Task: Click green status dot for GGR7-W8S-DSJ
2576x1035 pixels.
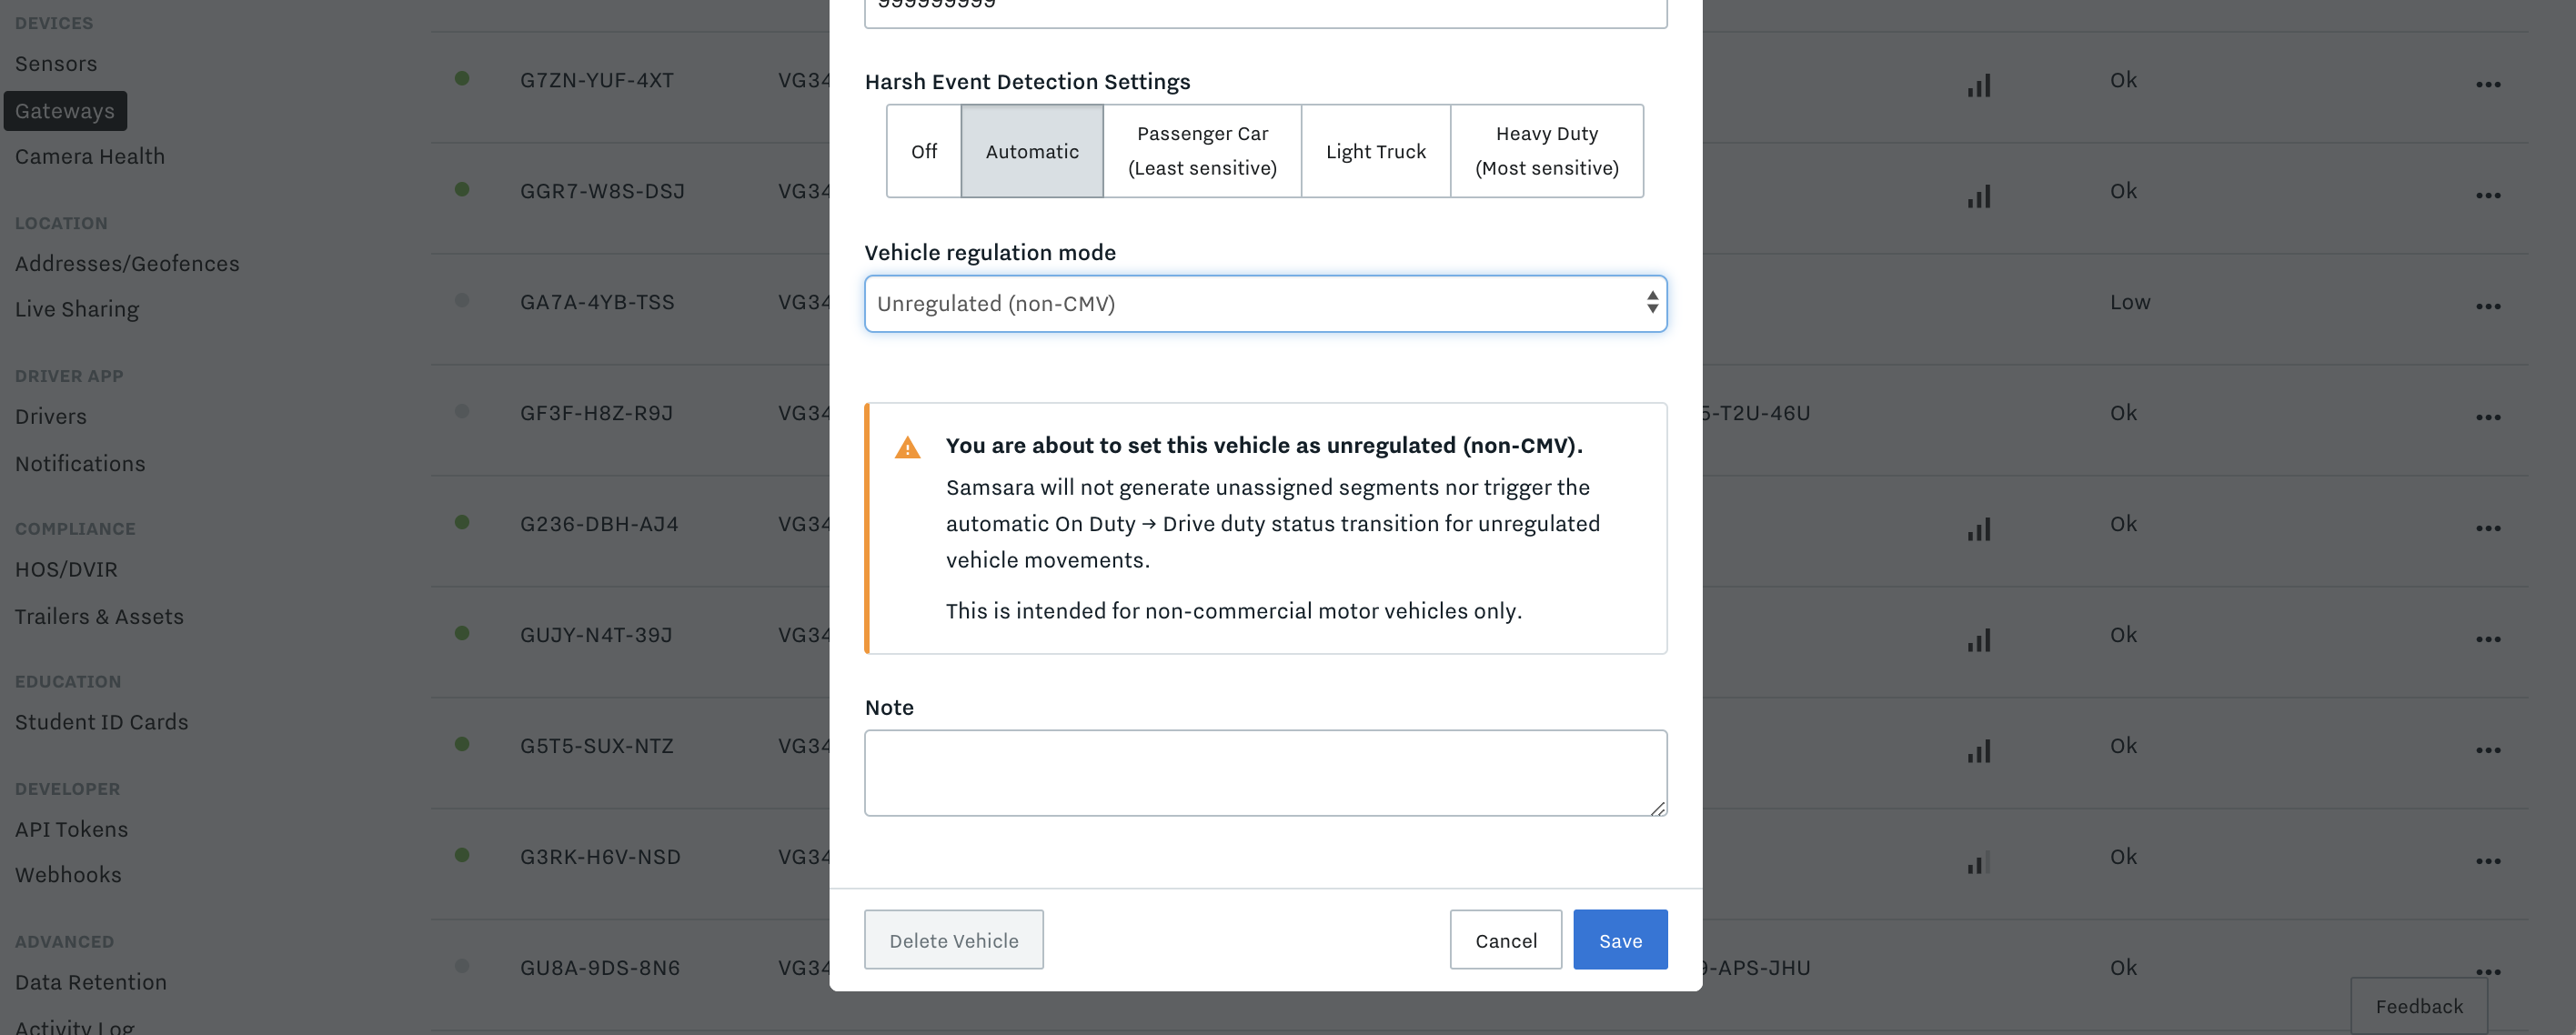Action: point(462,189)
